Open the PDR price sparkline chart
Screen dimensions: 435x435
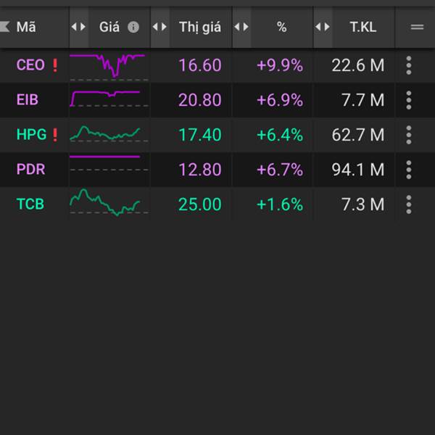point(109,163)
